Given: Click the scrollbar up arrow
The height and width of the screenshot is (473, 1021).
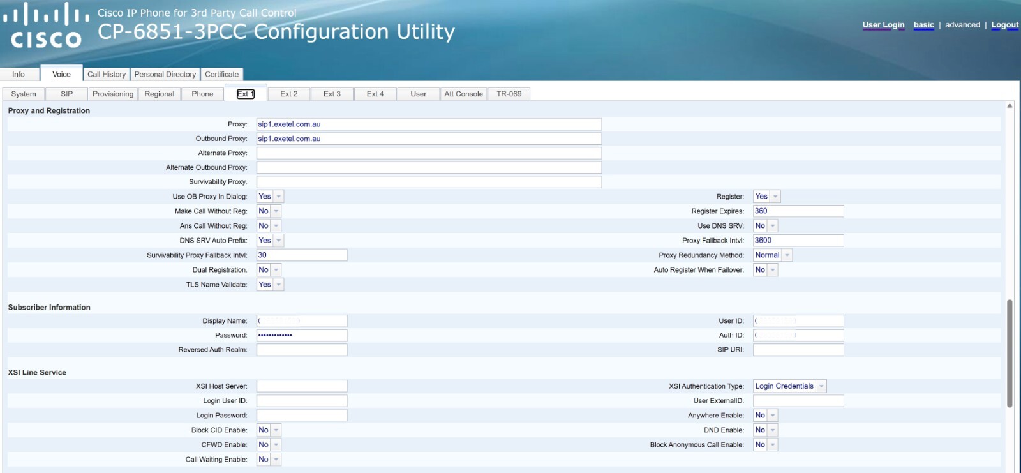Looking at the screenshot, I should pyautogui.click(x=1010, y=106).
